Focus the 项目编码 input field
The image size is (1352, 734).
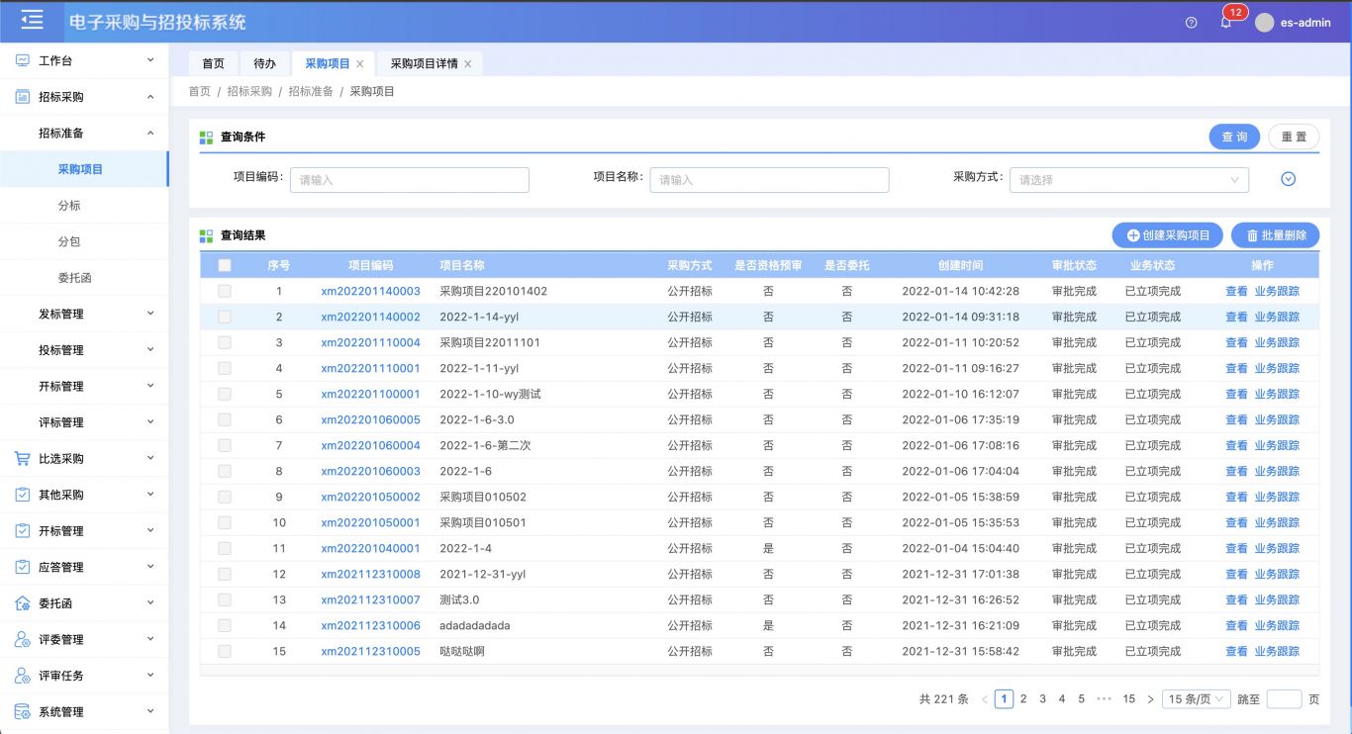[410, 180]
